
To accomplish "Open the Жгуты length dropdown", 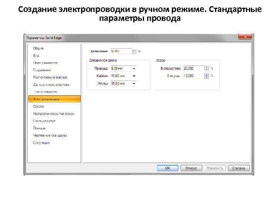I will (x=134, y=84).
